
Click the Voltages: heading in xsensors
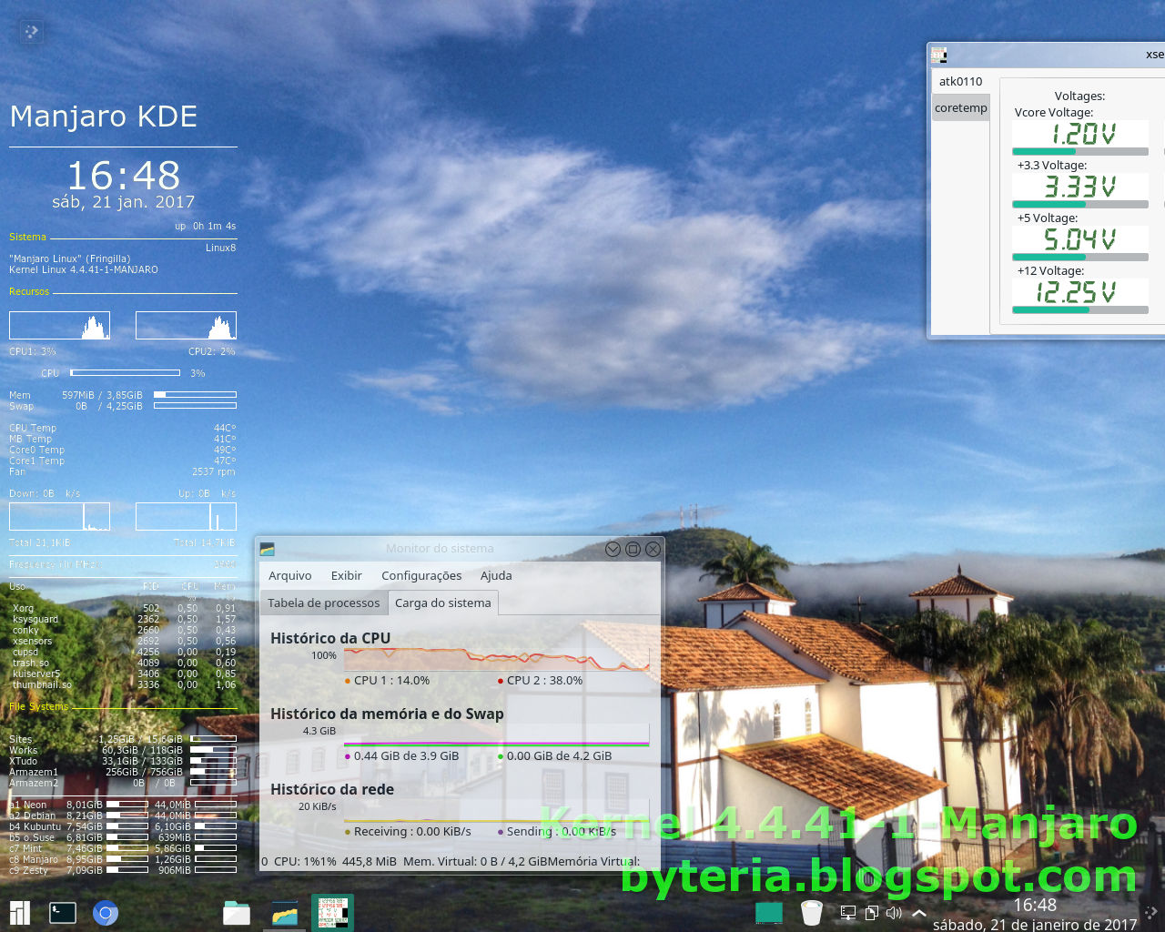1079,96
